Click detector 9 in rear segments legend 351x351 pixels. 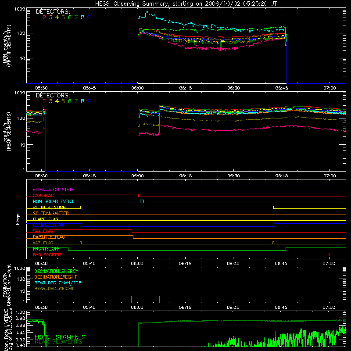tap(89, 101)
